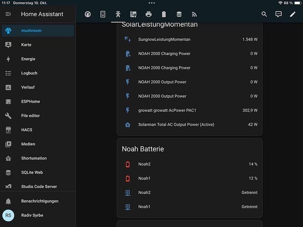This screenshot has width=303, height=227.
Task: Tap the Wi-Fi status icon
Action: pos(280,3)
